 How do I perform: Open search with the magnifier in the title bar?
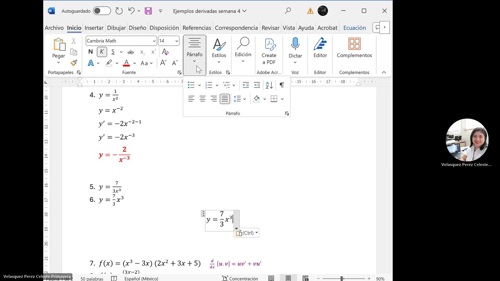point(288,11)
